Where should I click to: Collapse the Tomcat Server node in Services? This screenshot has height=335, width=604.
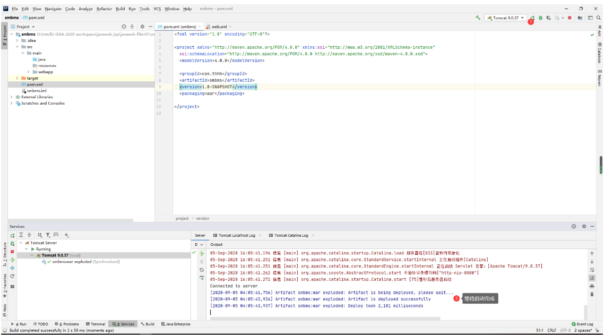click(20, 243)
